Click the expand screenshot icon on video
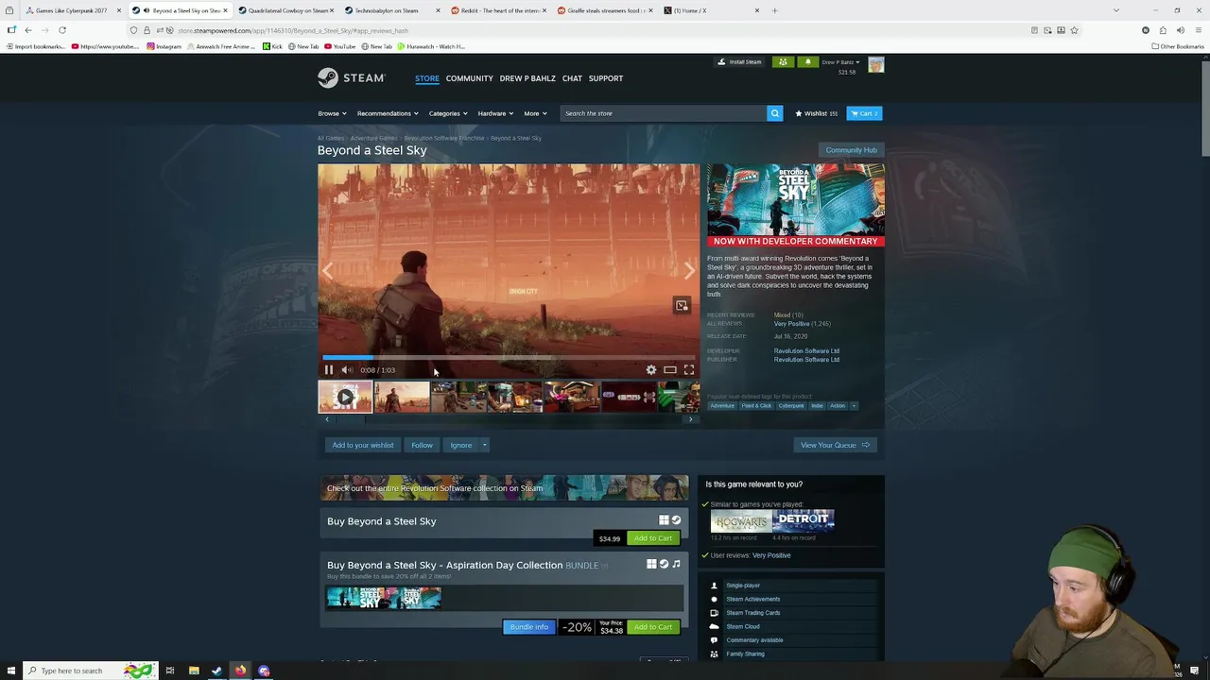1210x680 pixels. pyautogui.click(x=682, y=305)
